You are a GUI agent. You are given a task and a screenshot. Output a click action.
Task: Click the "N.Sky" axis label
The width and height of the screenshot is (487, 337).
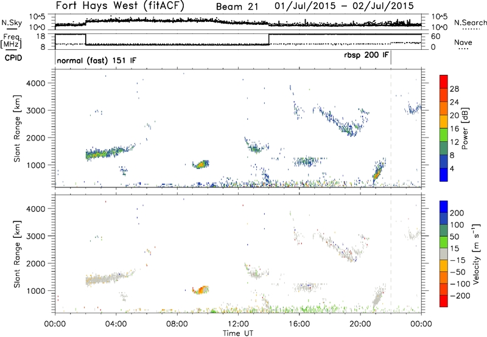pos(12,23)
